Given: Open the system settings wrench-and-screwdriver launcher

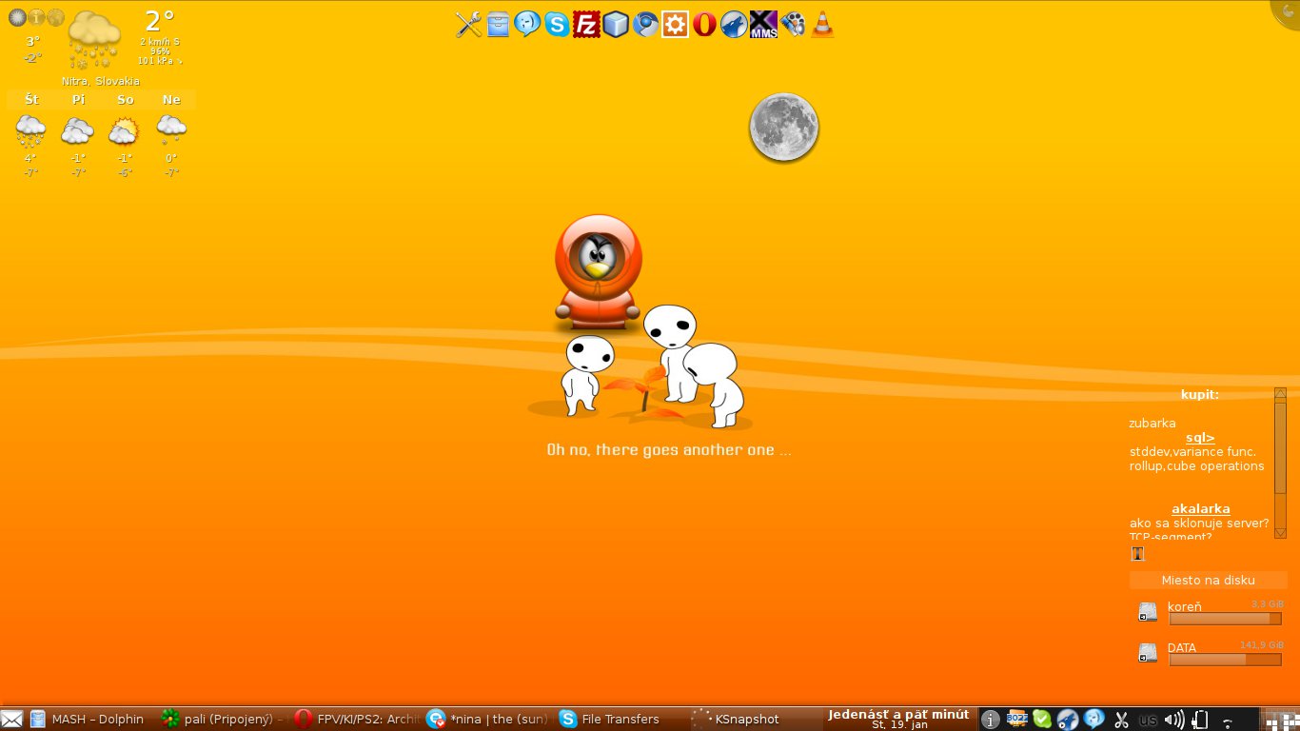Looking at the screenshot, I should 468,24.
